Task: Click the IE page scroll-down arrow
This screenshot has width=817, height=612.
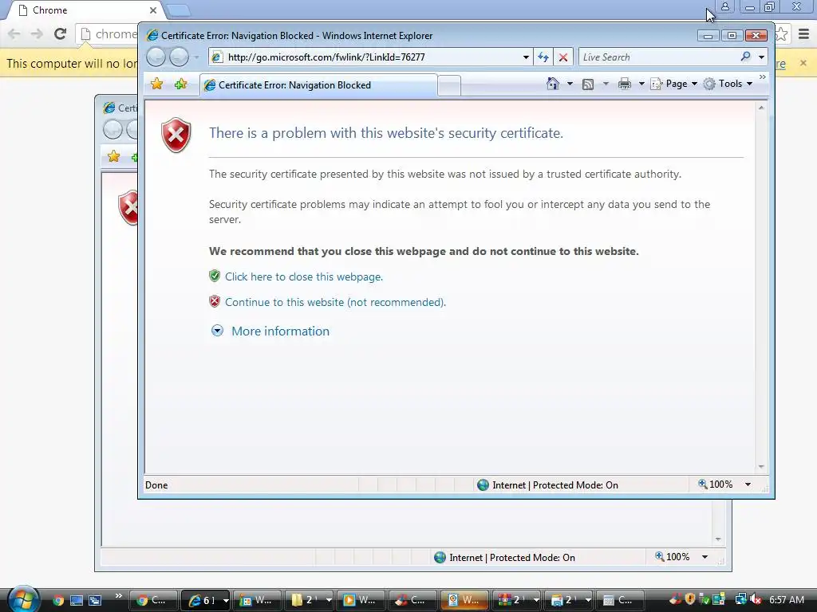Action: (761, 467)
